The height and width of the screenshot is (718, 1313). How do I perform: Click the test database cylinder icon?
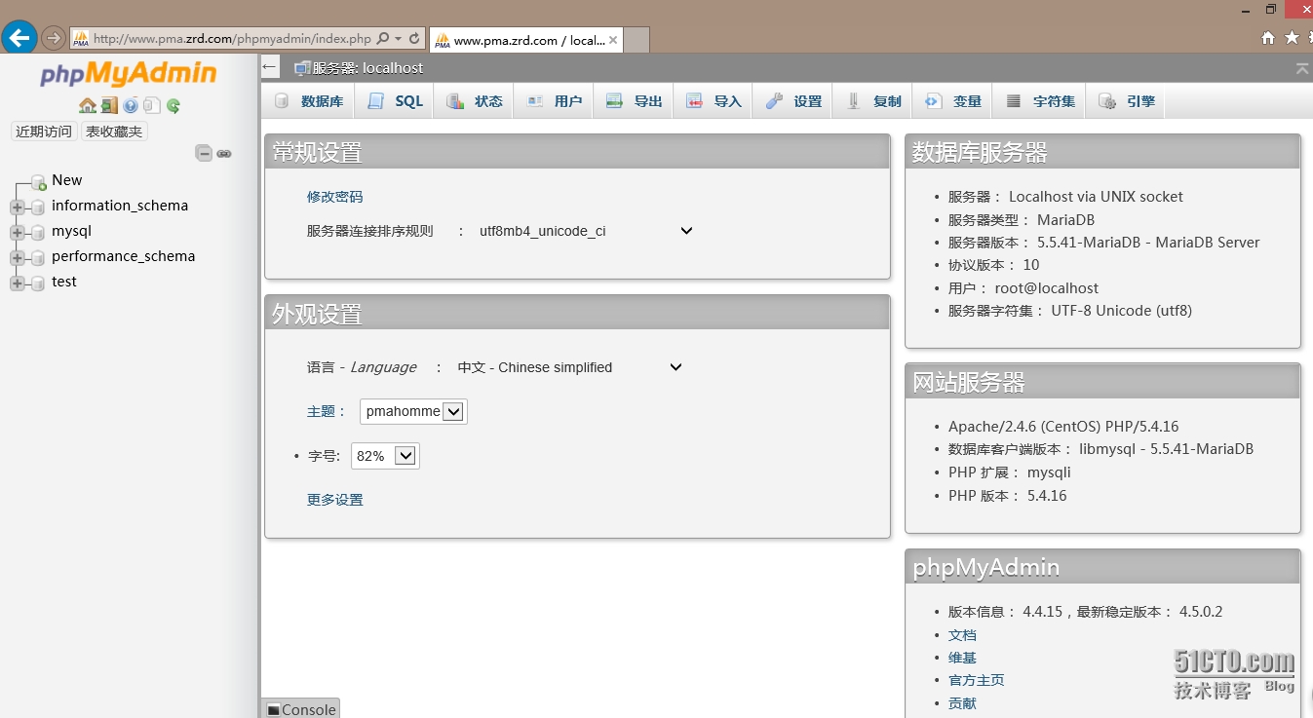click(38, 283)
